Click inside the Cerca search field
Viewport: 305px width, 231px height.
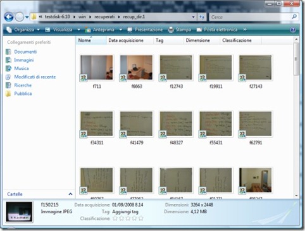251,17
